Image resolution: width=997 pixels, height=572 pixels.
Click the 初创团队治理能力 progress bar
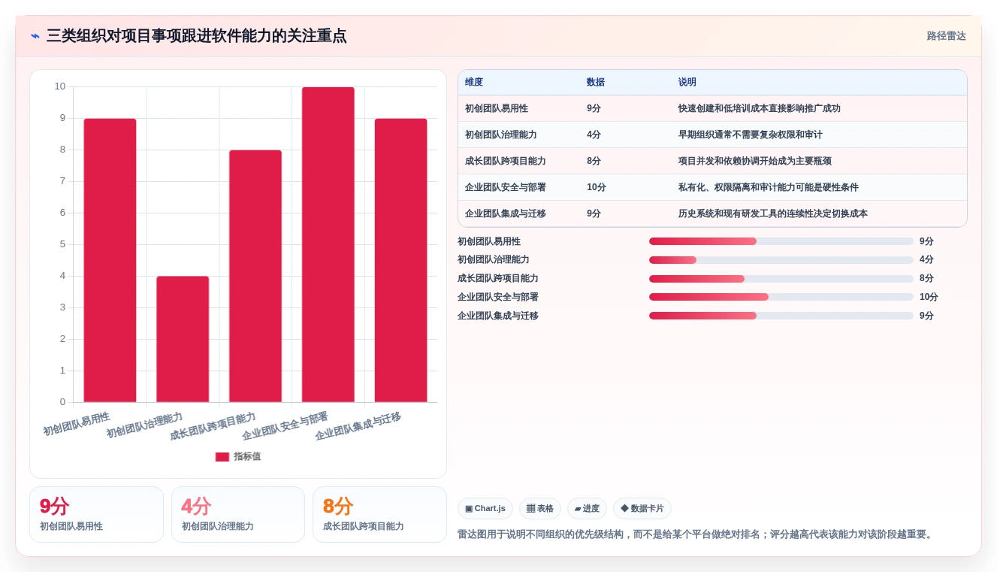[781, 260]
